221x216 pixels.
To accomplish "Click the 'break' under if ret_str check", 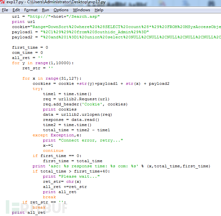I will pyautogui.click(x=39, y=207).
